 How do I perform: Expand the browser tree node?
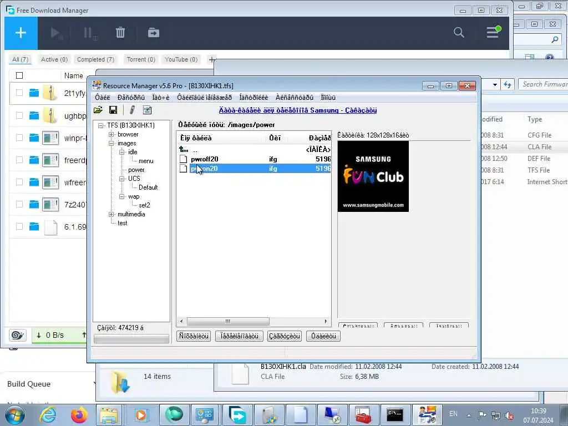pyautogui.click(x=111, y=134)
